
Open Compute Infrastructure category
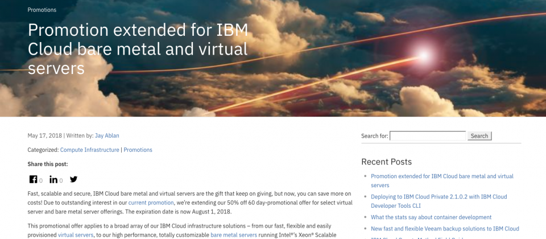pos(90,150)
